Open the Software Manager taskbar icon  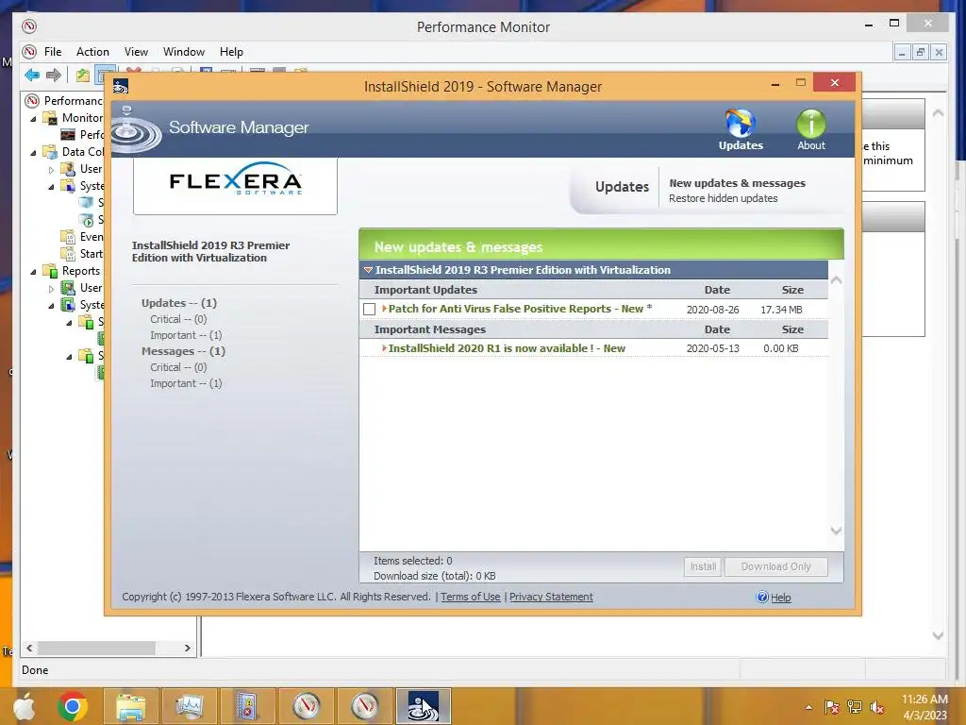click(x=424, y=706)
